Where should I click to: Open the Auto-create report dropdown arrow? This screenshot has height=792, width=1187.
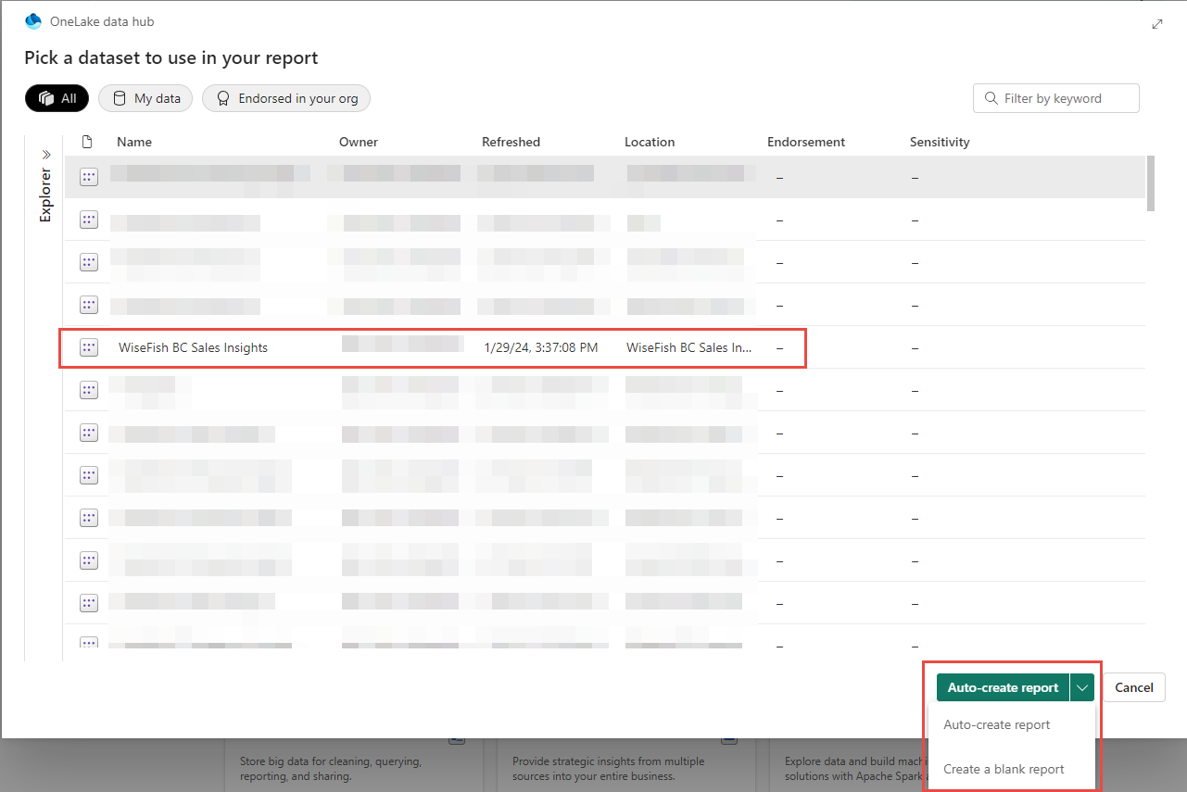point(1081,687)
